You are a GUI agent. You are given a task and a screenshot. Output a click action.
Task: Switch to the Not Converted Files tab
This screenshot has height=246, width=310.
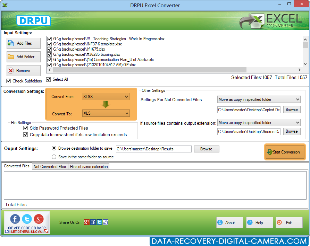[50, 166]
